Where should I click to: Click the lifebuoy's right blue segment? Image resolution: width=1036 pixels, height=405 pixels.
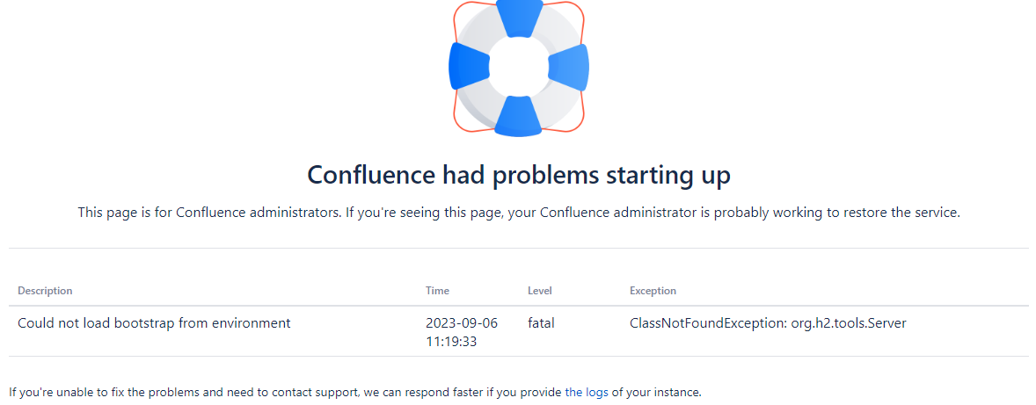(x=569, y=68)
